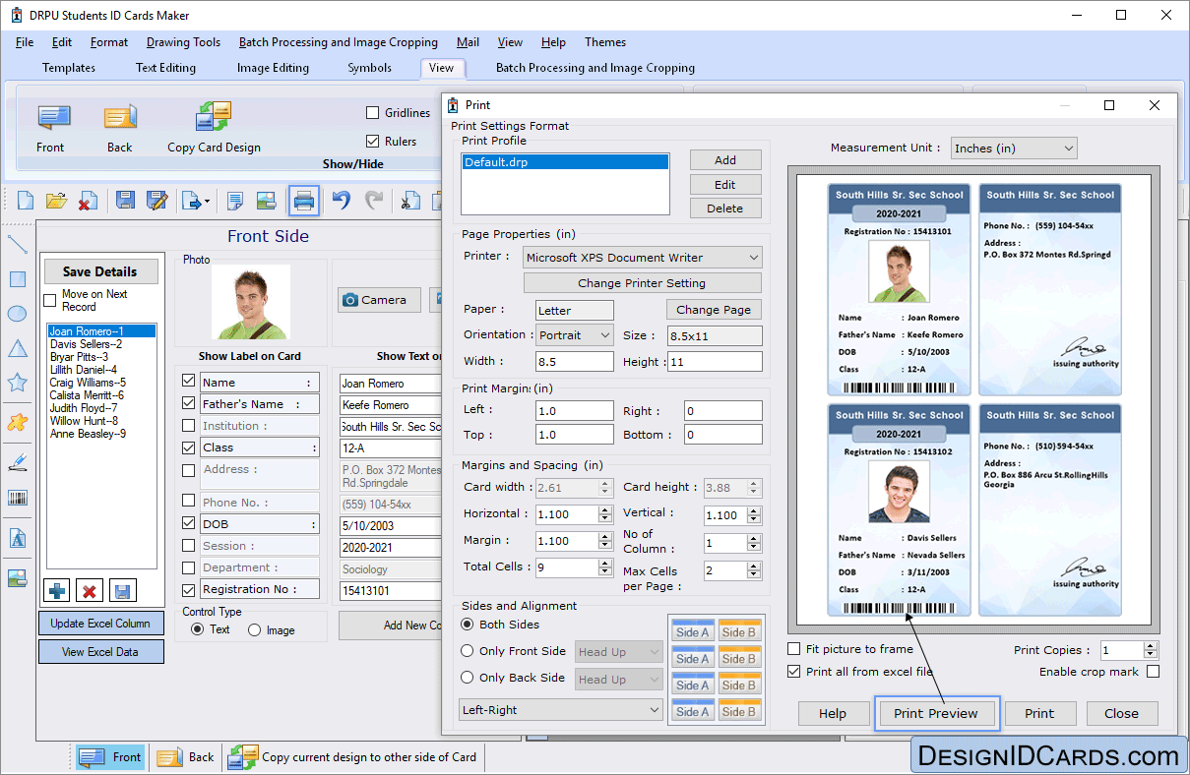Image resolution: width=1190 pixels, height=775 pixels.
Task: Click the picture icon in main toolbar
Action: (266, 201)
